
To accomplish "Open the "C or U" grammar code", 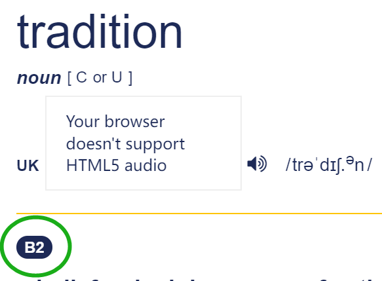I will (x=100, y=78).
